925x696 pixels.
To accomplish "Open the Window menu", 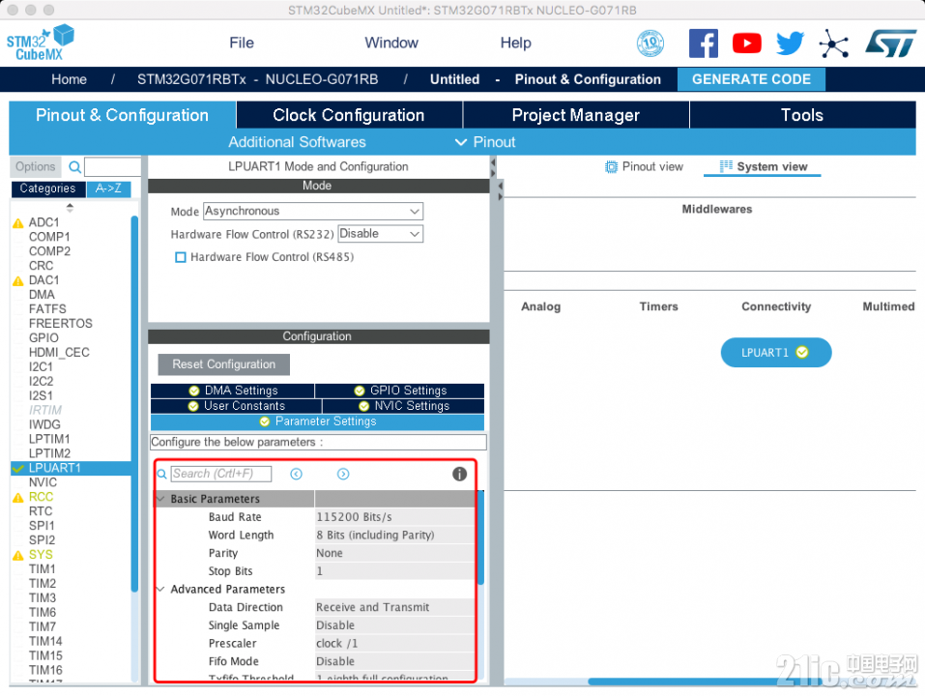I will pyautogui.click(x=391, y=43).
